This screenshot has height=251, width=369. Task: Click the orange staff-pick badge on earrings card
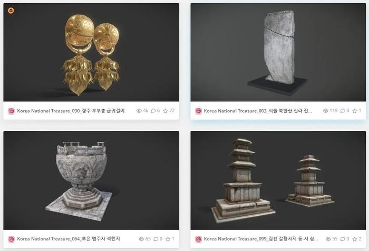pyautogui.click(x=11, y=11)
